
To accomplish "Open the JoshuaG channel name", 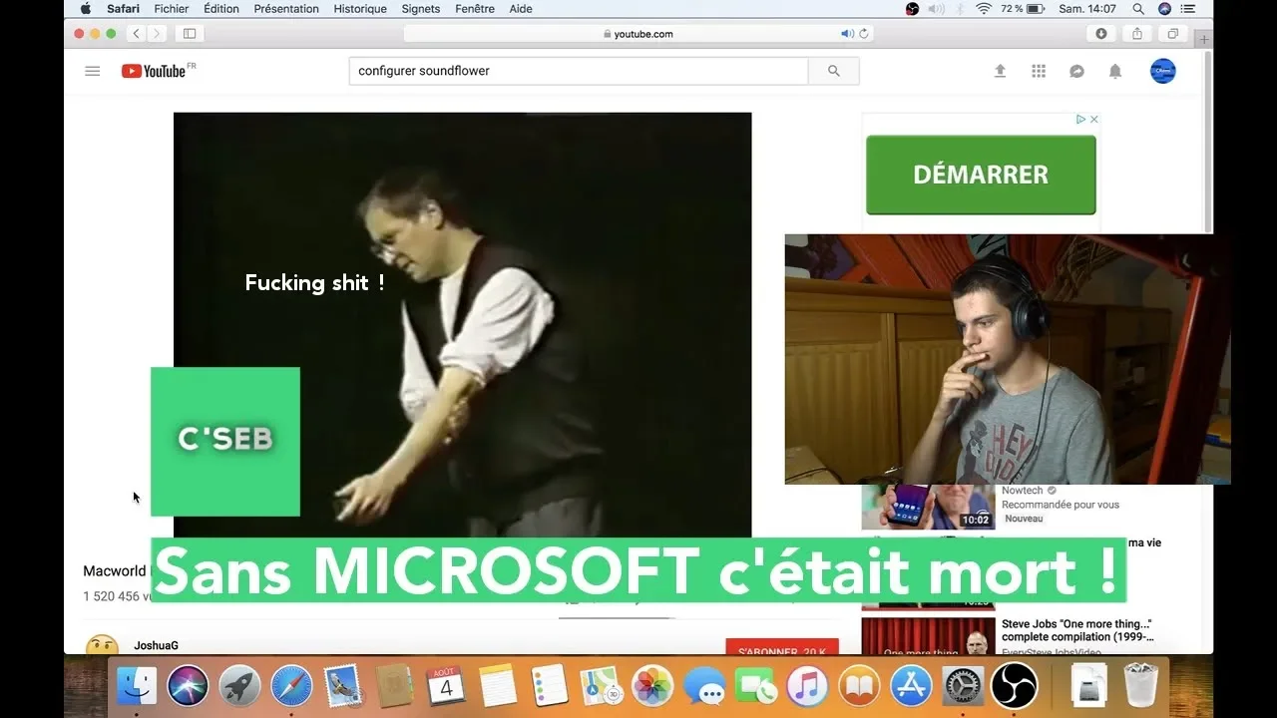I will [157, 645].
